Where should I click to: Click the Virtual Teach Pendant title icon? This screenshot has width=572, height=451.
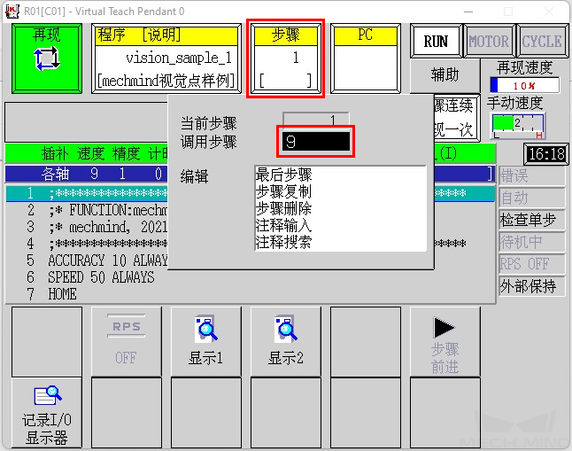click(12, 12)
